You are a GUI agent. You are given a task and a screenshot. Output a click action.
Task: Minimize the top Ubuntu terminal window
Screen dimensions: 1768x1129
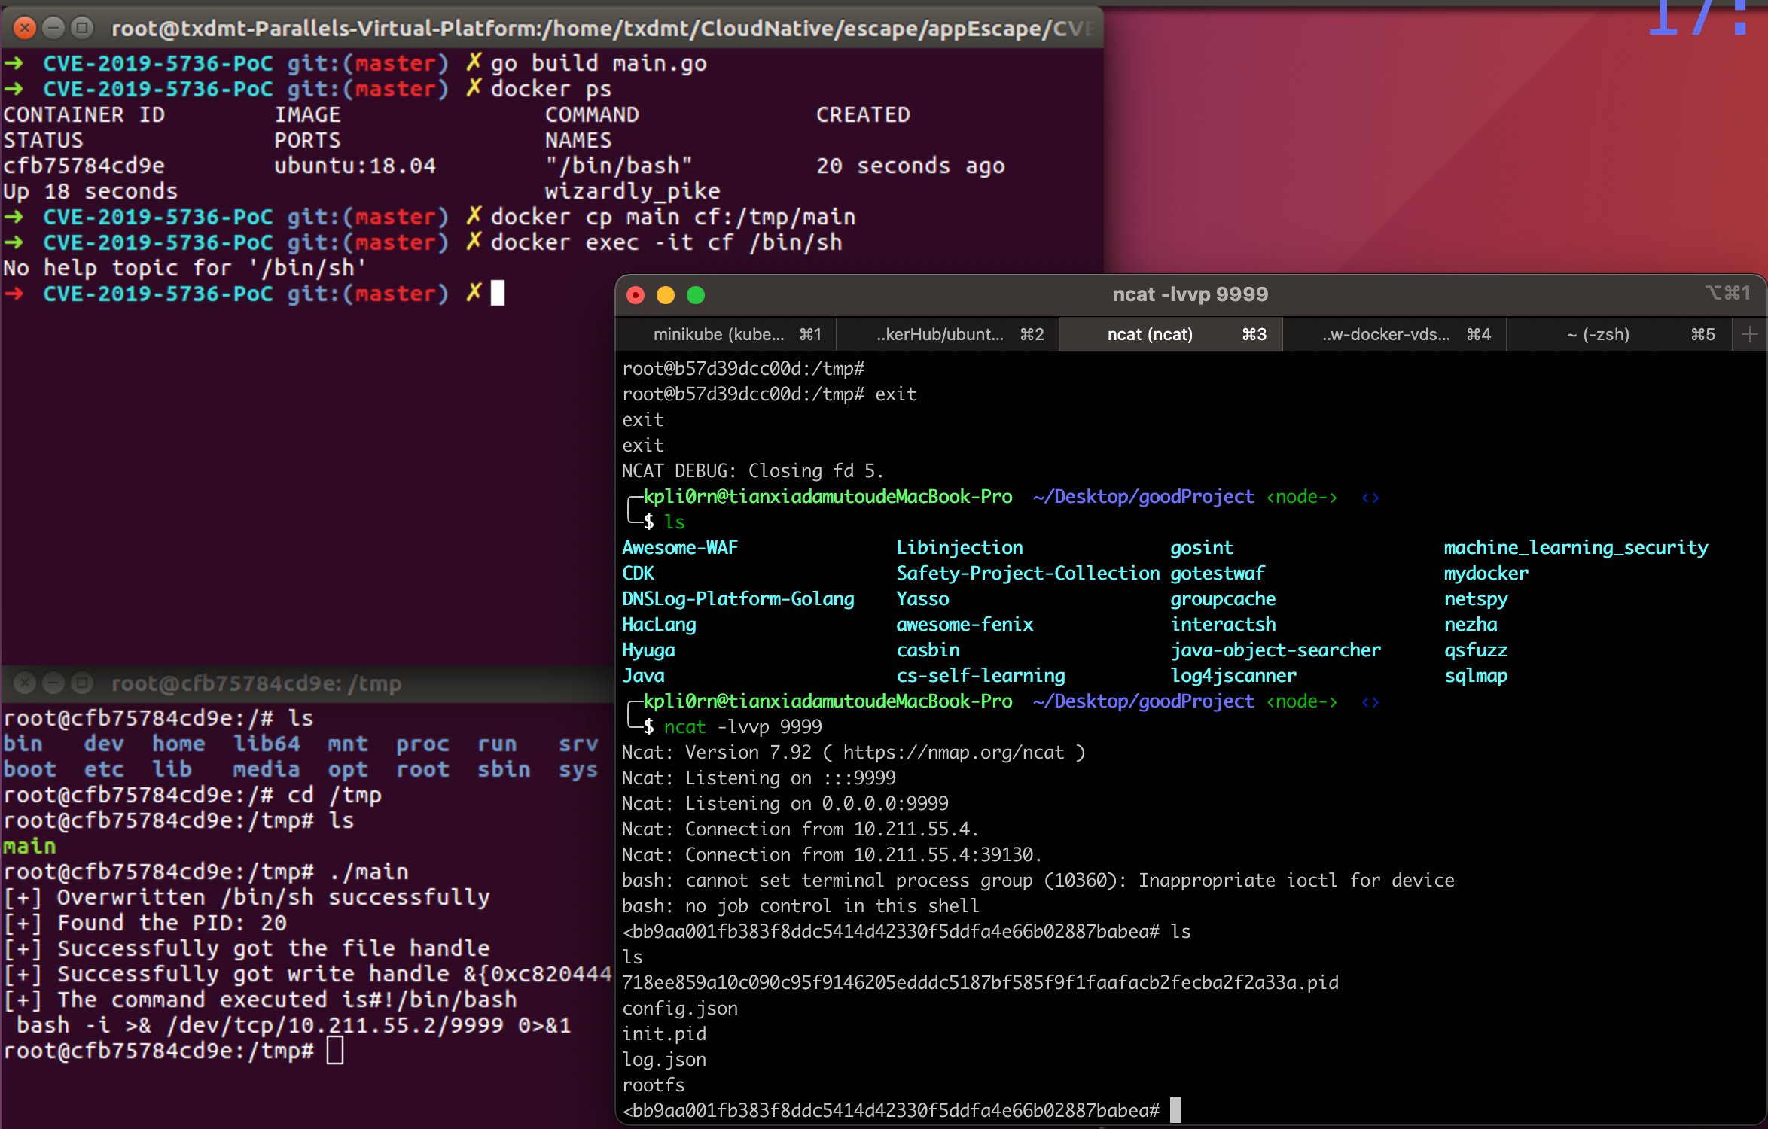53,29
